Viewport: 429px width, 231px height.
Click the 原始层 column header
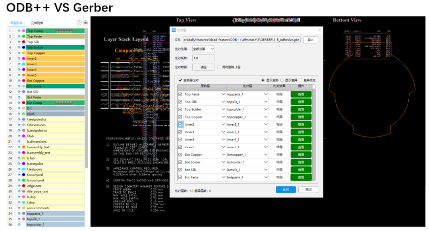point(205,86)
